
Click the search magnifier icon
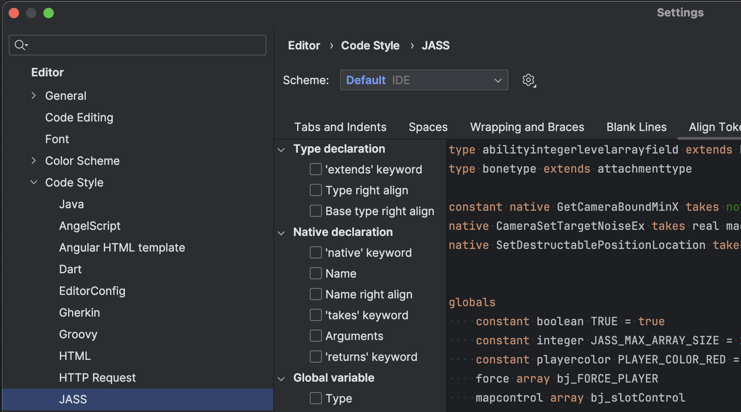[20, 45]
